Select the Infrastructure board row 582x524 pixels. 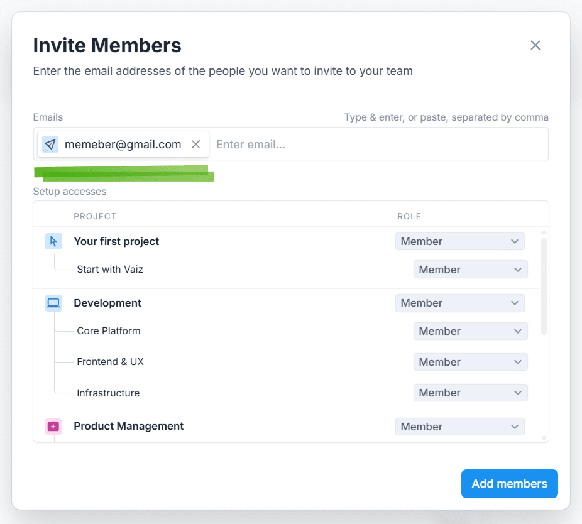click(x=108, y=393)
